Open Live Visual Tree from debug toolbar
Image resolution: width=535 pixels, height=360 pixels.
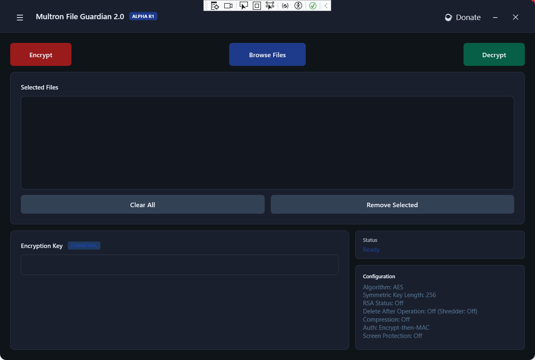[x=215, y=6]
